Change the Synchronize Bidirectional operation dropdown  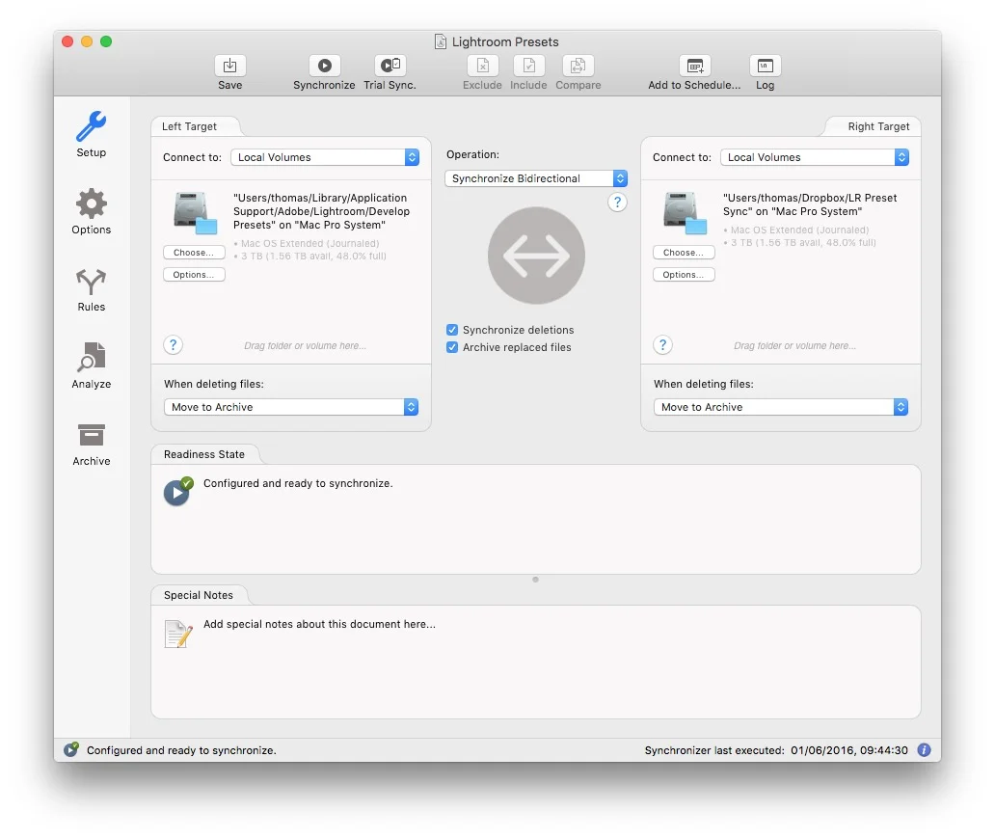[536, 178]
